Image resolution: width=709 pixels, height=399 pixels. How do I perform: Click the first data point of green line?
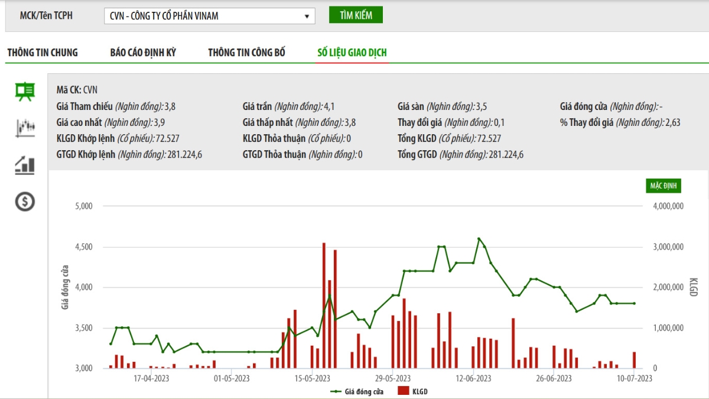pos(110,343)
